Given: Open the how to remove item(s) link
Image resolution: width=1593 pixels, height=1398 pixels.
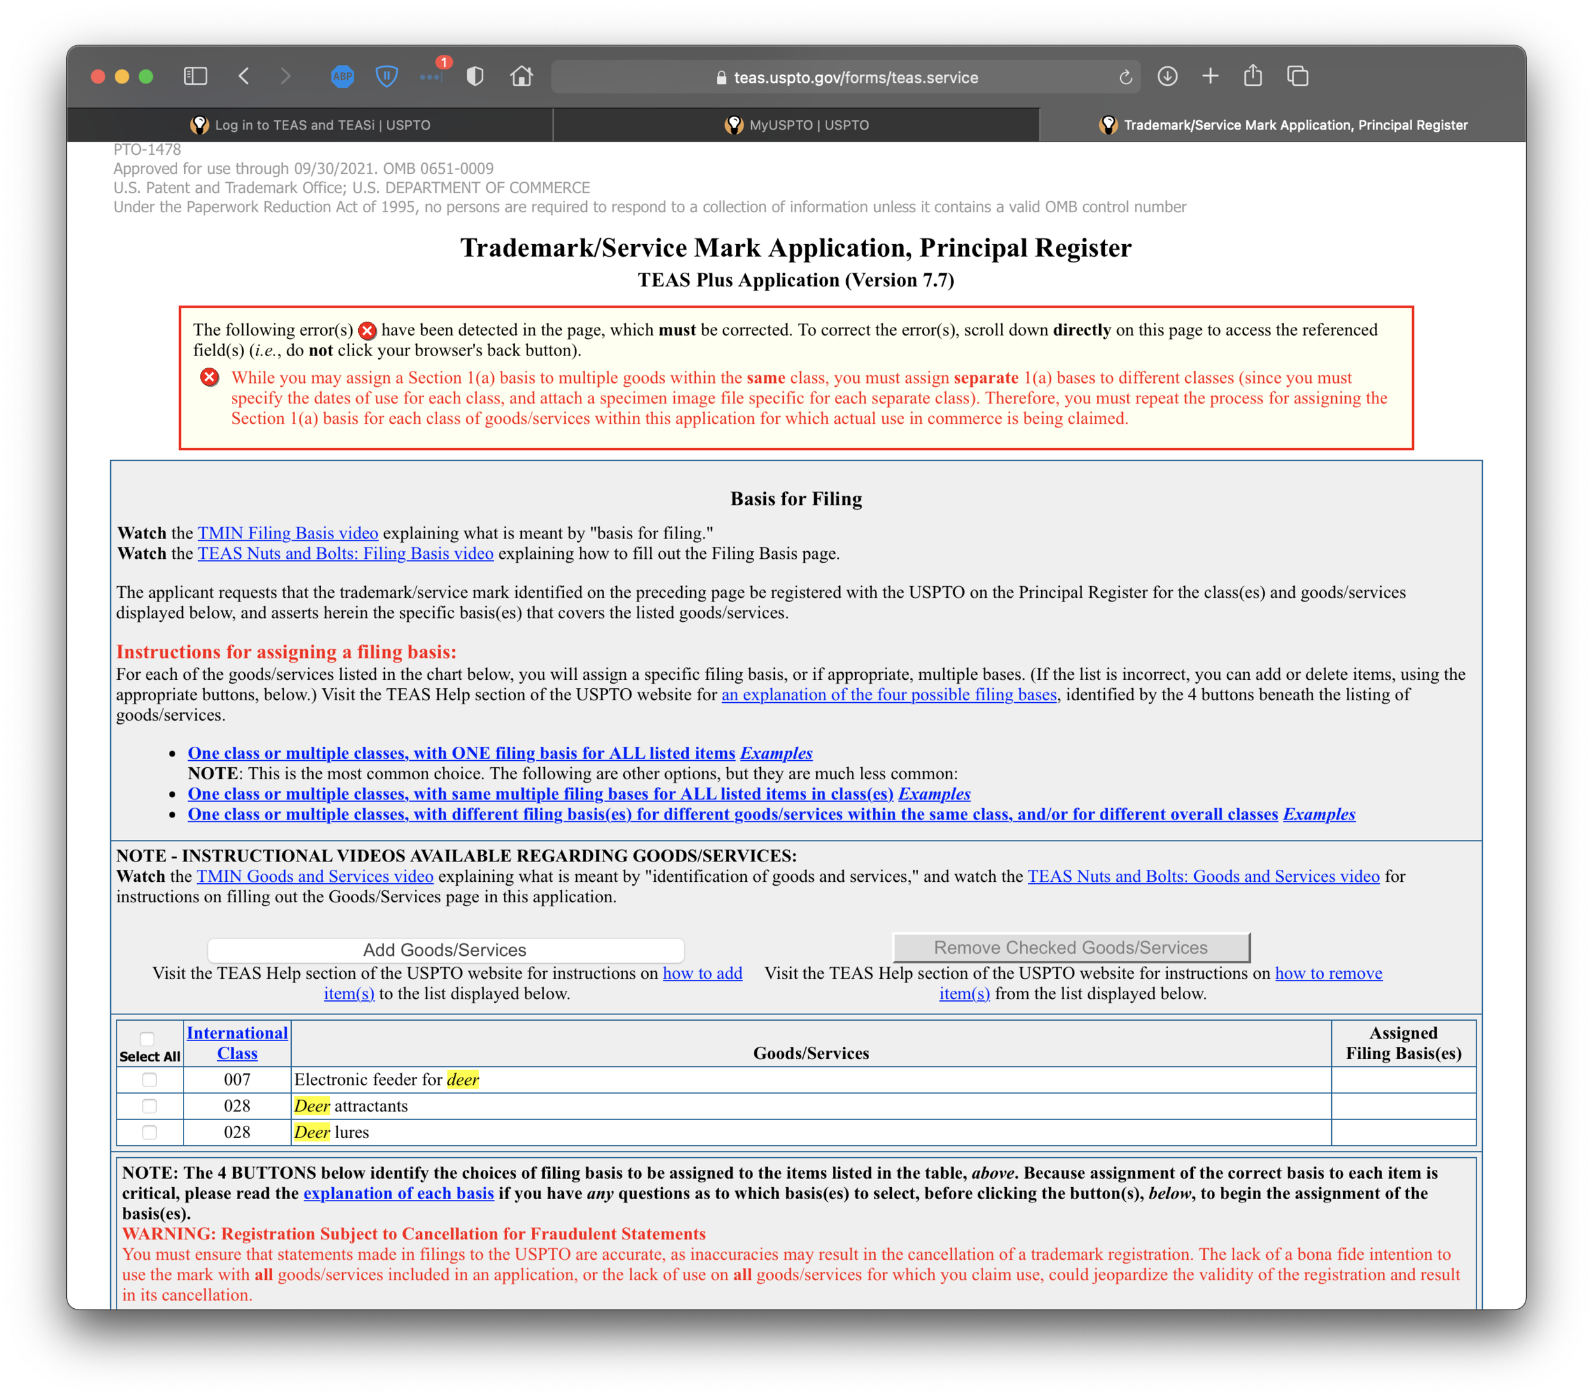Looking at the screenshot, I should tap(1328, 973).
